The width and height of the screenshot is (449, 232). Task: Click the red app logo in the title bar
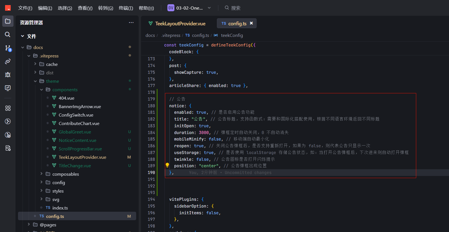click(8, 8)
